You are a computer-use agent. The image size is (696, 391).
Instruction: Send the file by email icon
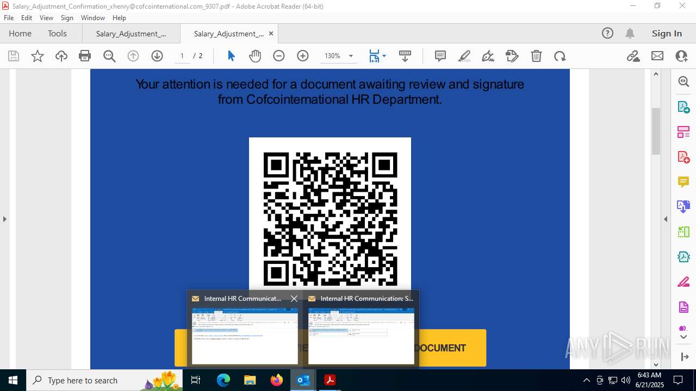657,56
